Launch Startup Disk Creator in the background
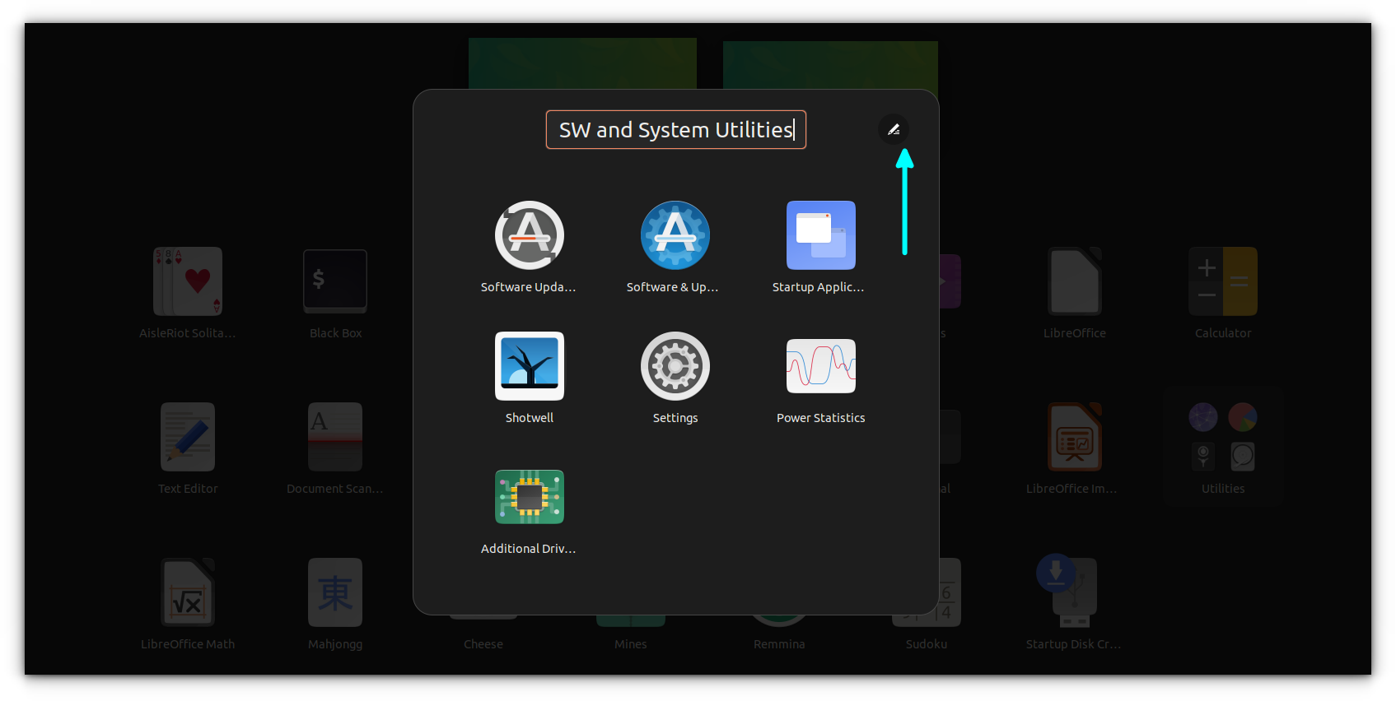 click(x=1067, y=592)
